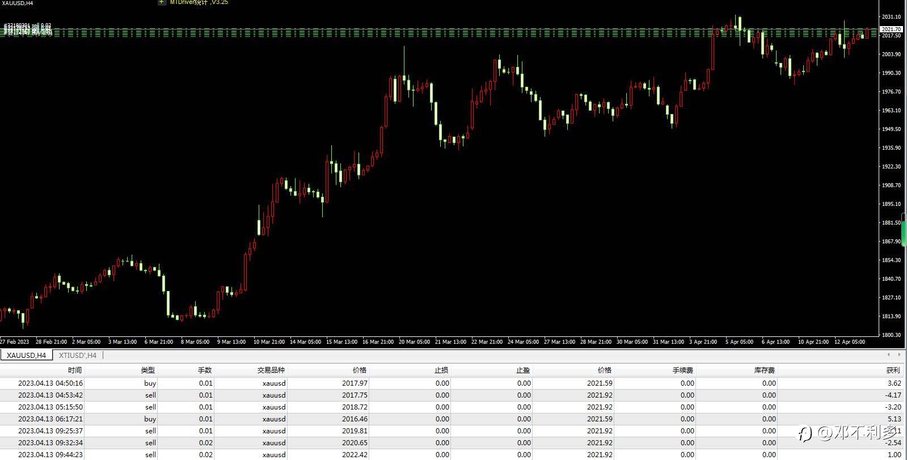Click the price scale at 1908.70
Image resolution: width=907 pixels, height=460 pixels.
891,185
